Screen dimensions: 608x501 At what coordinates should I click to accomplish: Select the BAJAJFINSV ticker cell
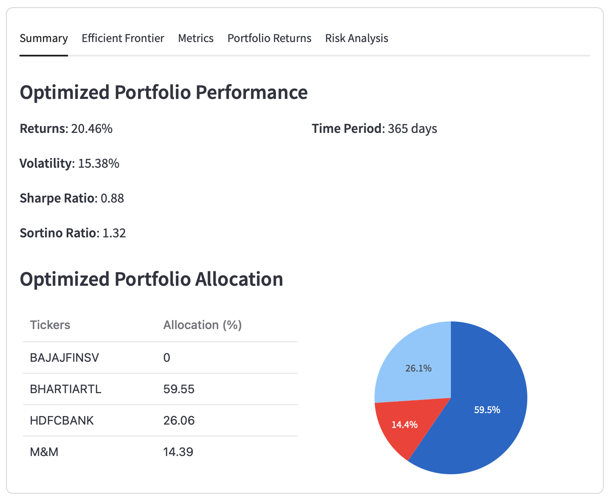coord(65,358)
